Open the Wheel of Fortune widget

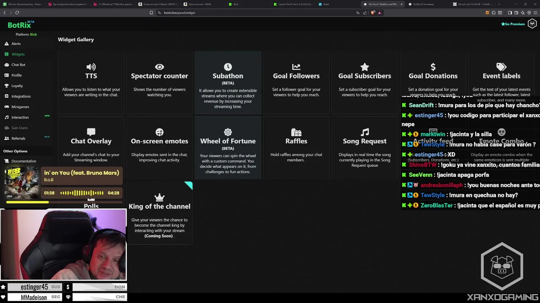228,148
